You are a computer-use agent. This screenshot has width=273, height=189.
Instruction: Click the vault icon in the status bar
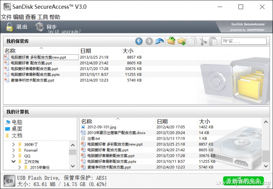pos(10,181)
